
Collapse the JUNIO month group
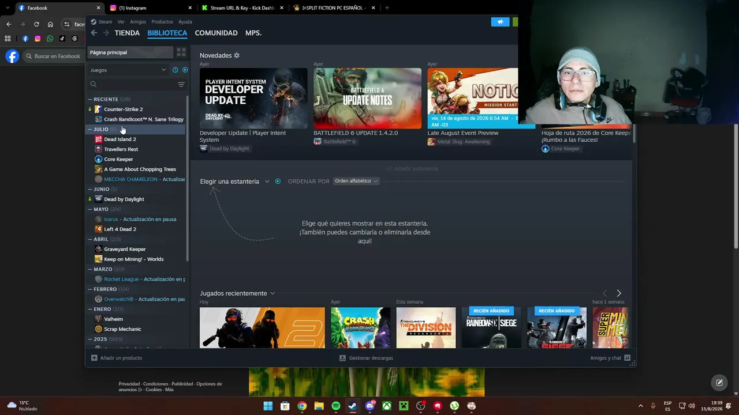click(90, 189)
